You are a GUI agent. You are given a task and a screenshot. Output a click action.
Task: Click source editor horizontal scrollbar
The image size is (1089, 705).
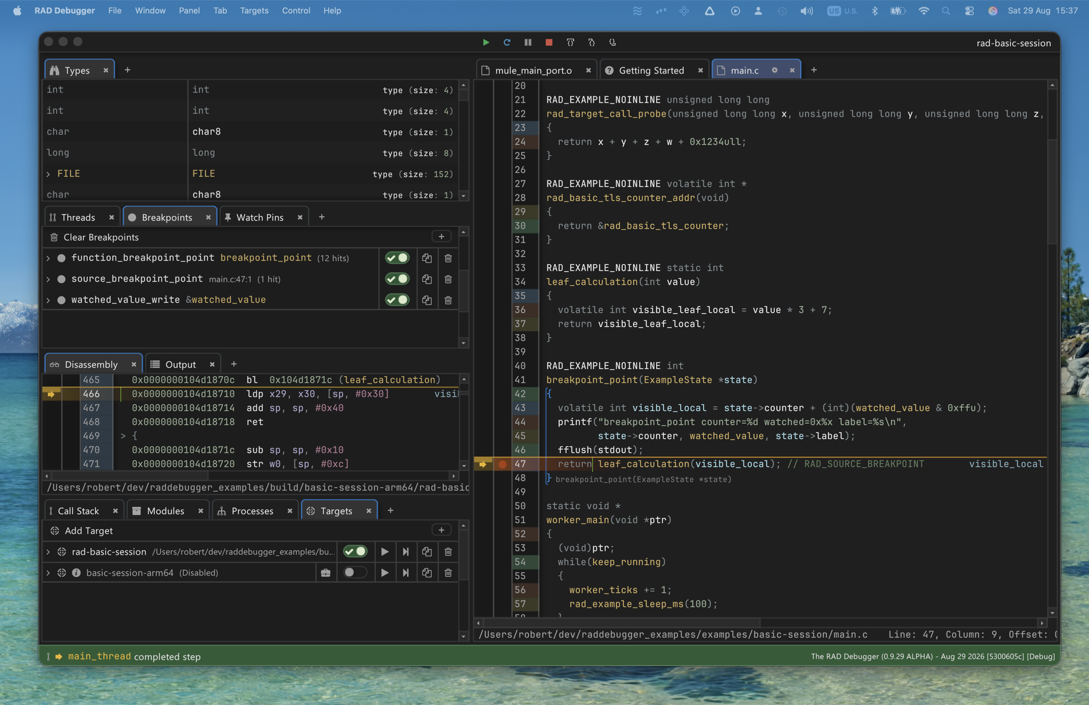(622, 623)
